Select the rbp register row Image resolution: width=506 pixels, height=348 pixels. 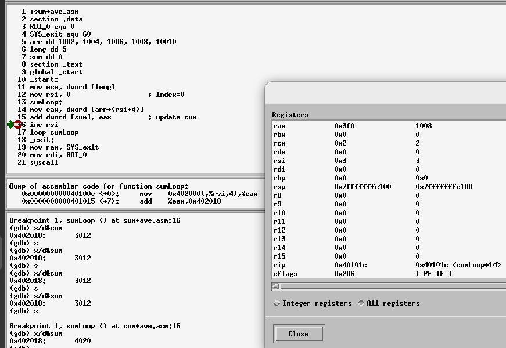pos(389,178)
